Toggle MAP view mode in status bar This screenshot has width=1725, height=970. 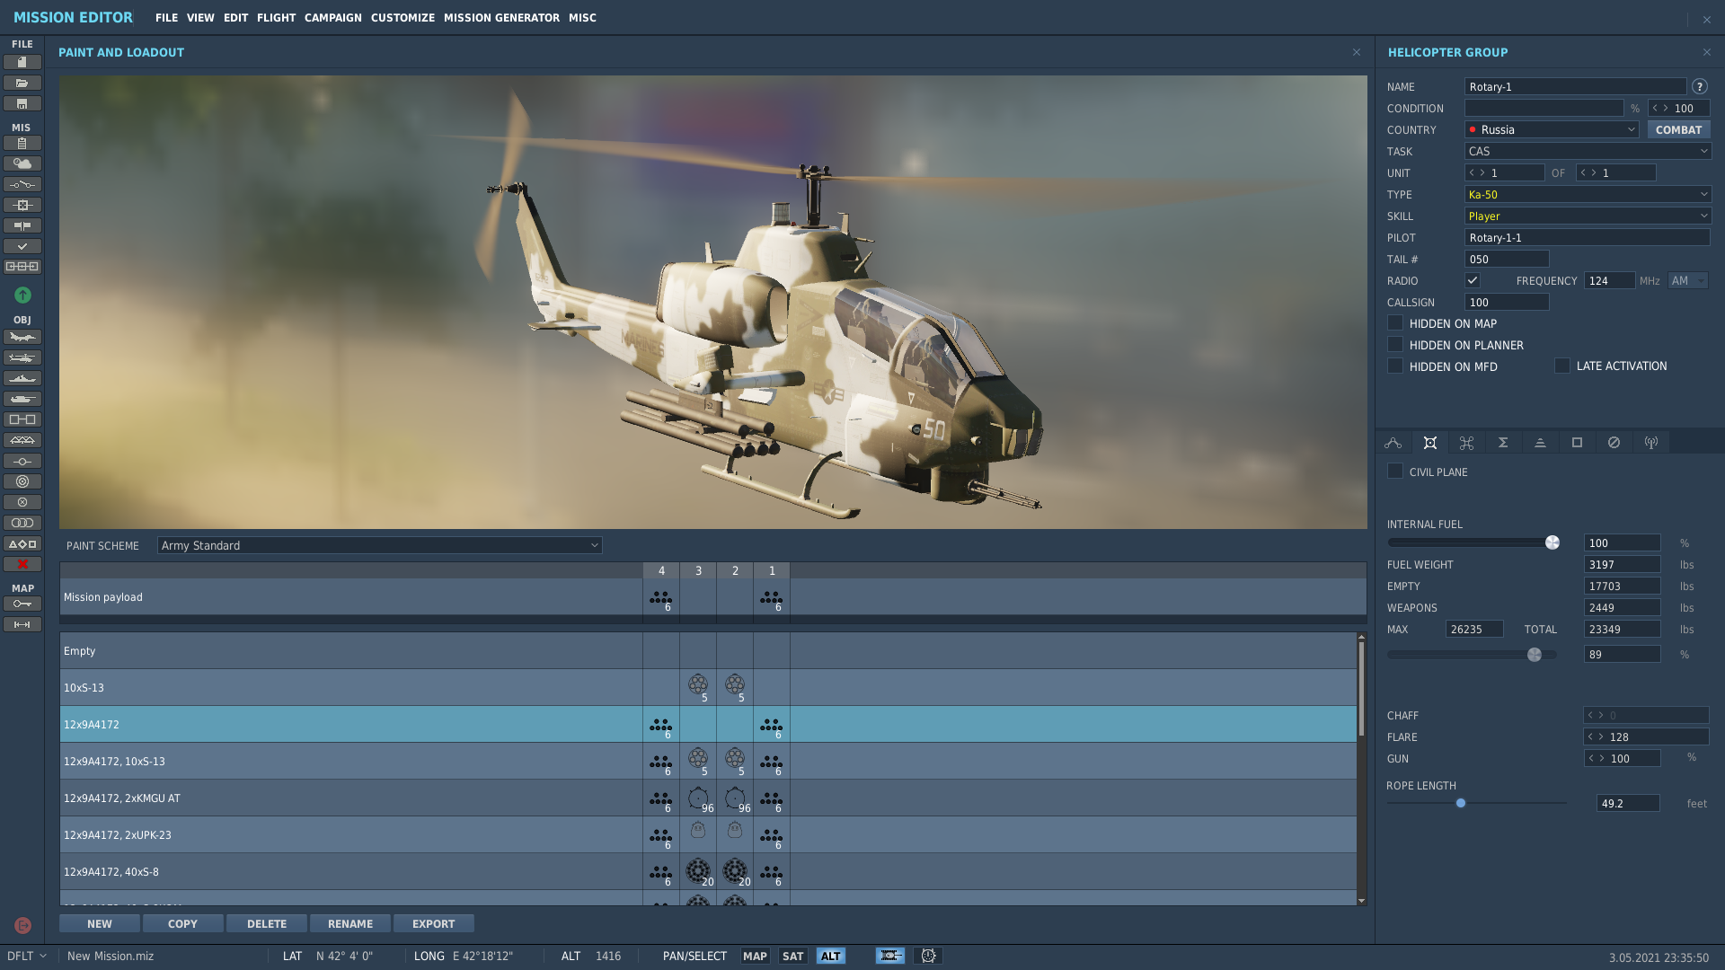click(755, 956)
